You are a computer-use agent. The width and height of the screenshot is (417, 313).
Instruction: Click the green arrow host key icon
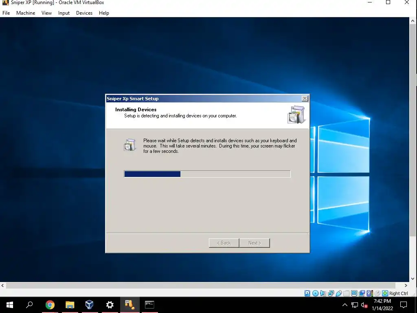[385, 293]
